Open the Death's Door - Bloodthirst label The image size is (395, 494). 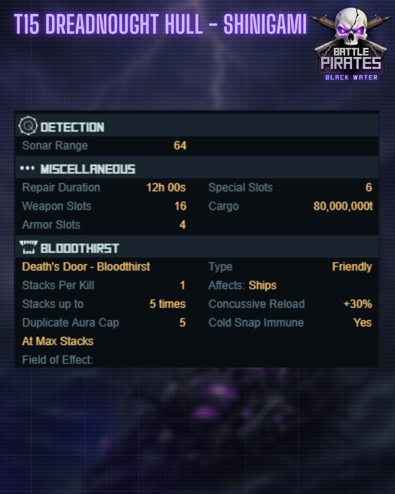(86, 267)
